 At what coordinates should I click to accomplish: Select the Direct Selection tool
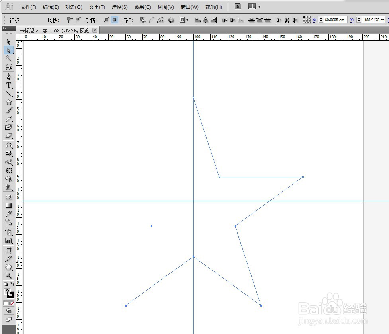[x=9, y=50]
